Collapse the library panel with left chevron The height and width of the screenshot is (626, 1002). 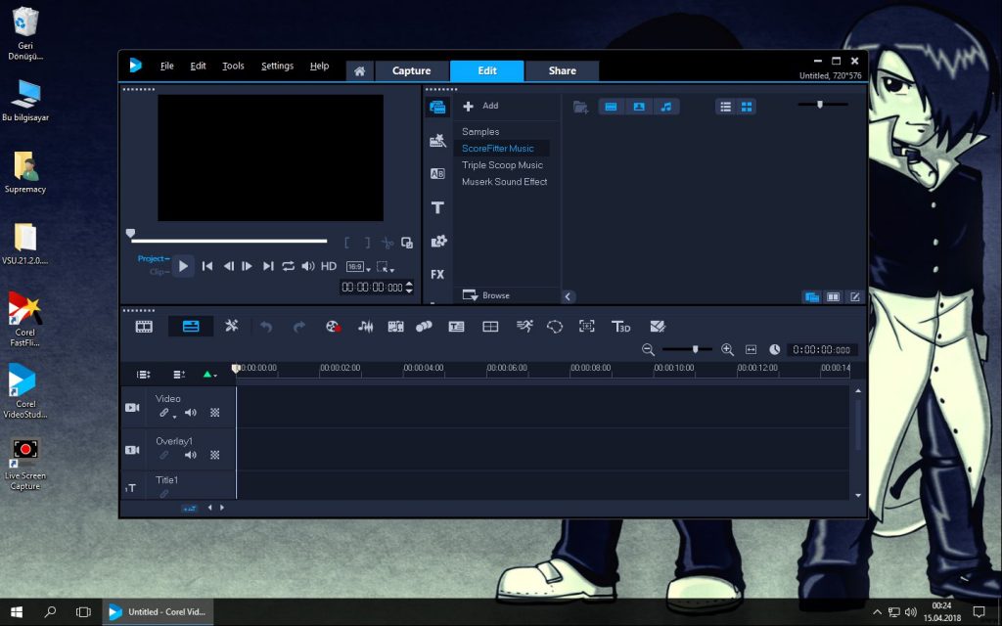point(569,296)
